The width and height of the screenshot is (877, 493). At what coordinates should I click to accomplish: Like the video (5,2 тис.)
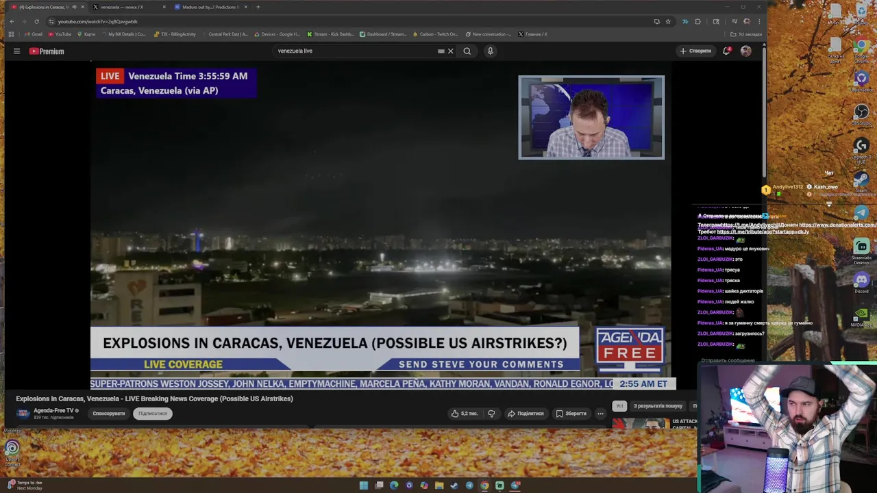(465, 414)
